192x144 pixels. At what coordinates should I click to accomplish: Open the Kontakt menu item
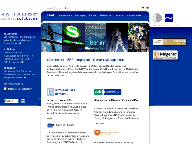(x=120, y=15)
